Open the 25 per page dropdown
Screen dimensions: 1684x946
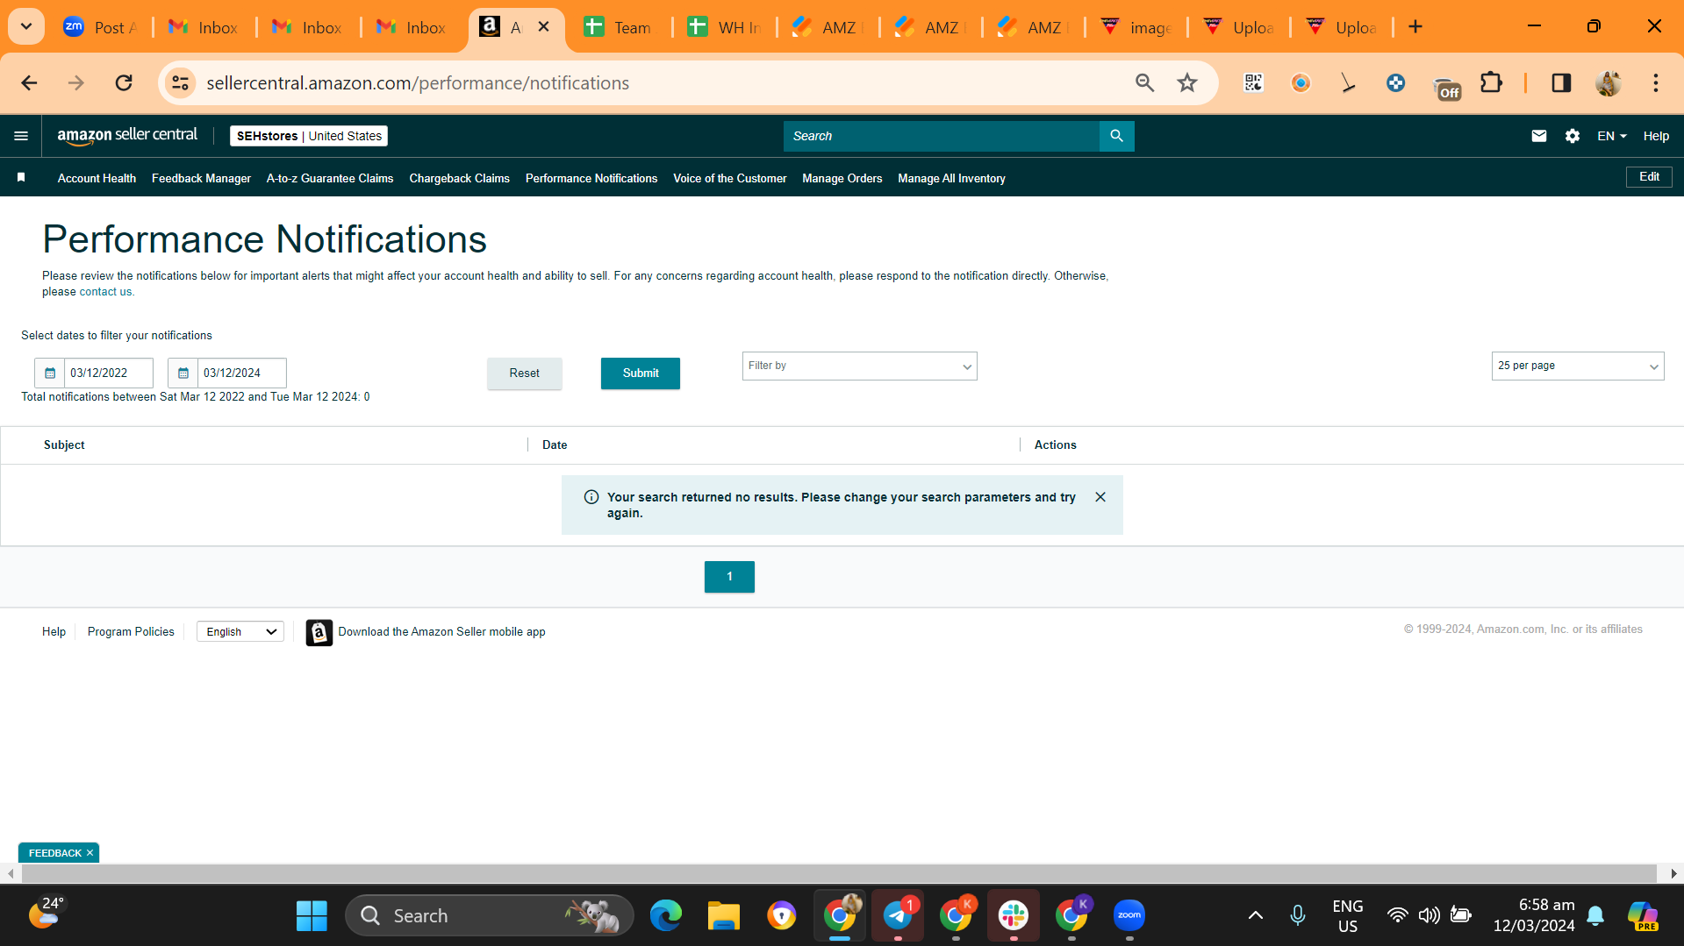coord(1577,366)
